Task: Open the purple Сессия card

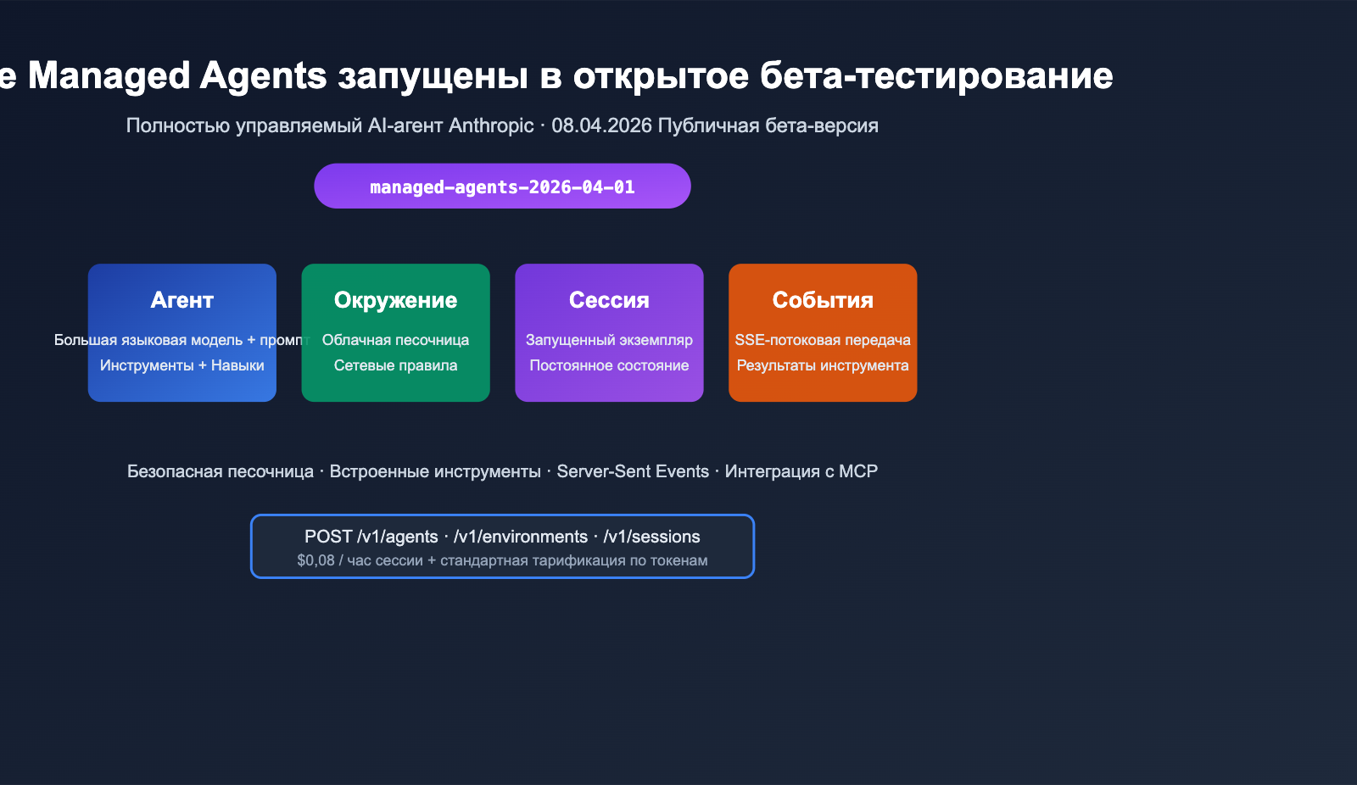Action: pyautogui.click(x=609, y=332)
